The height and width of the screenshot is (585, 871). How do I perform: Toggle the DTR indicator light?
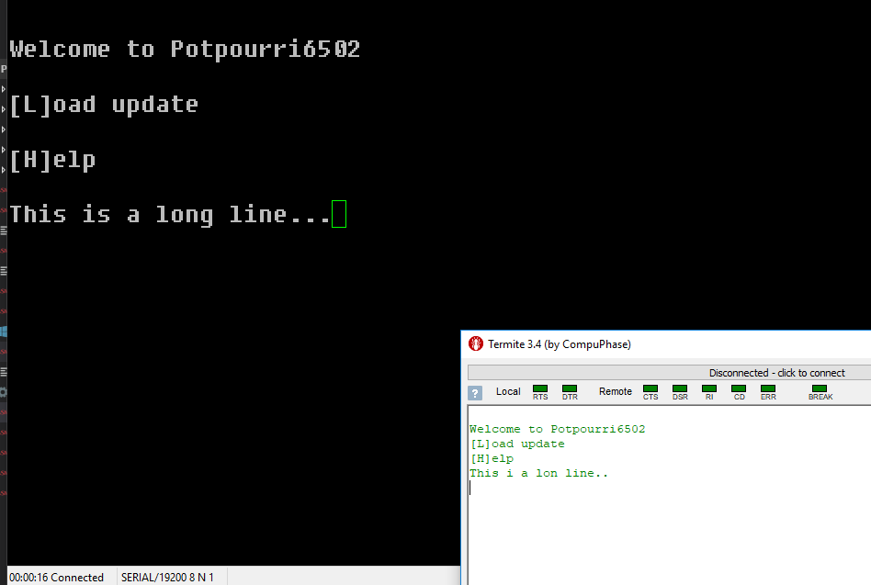[570, 388]
